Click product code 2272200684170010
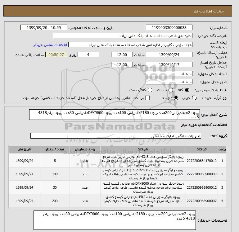Viewport: 239px width, 232px height. coord(202,161)
